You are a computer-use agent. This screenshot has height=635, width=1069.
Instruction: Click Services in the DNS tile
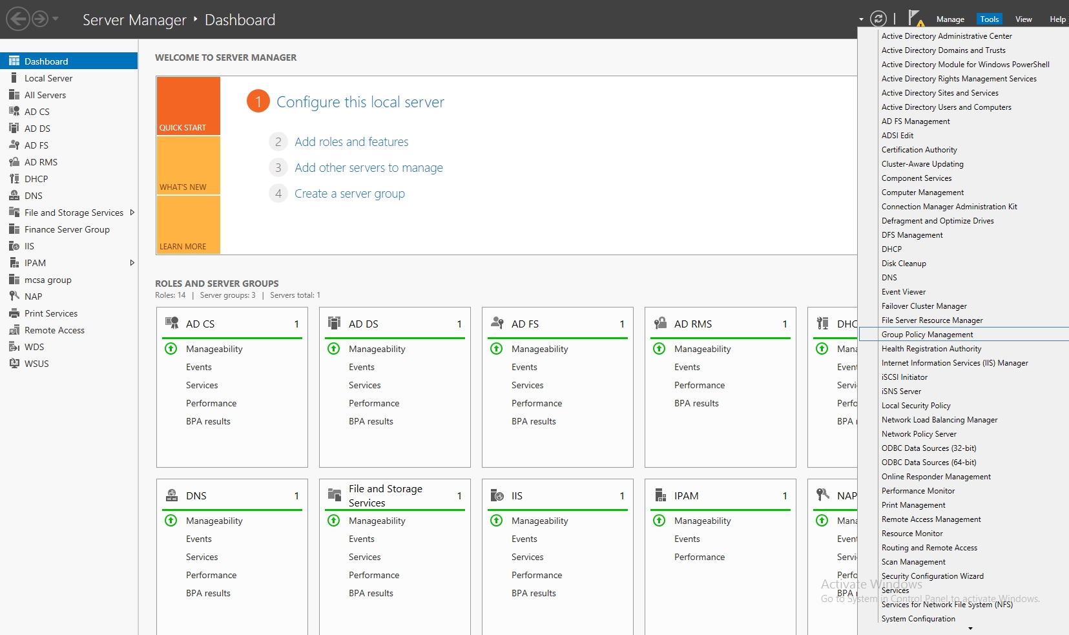[202, 557]
